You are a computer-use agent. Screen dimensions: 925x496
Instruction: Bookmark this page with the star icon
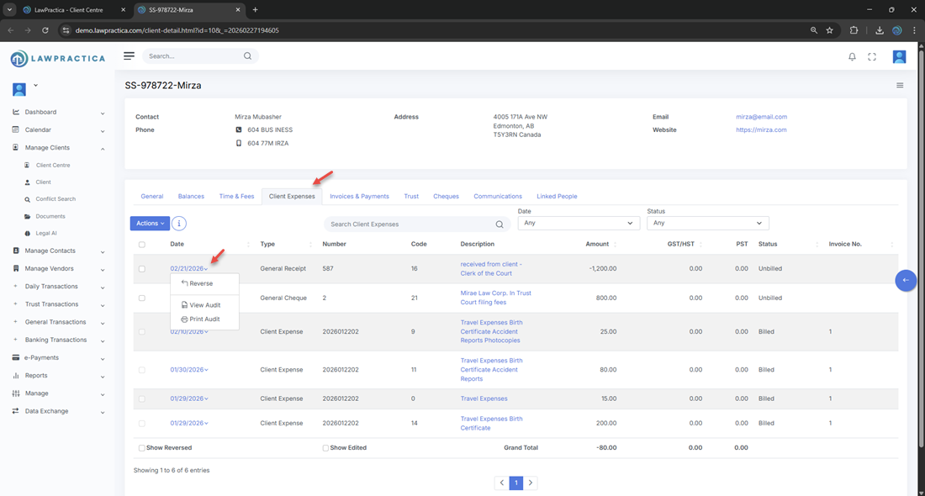click(830, 30)
